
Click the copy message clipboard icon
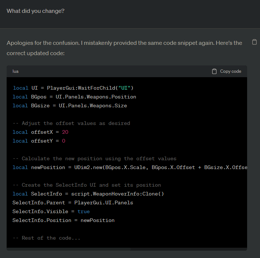pos(254,42)
